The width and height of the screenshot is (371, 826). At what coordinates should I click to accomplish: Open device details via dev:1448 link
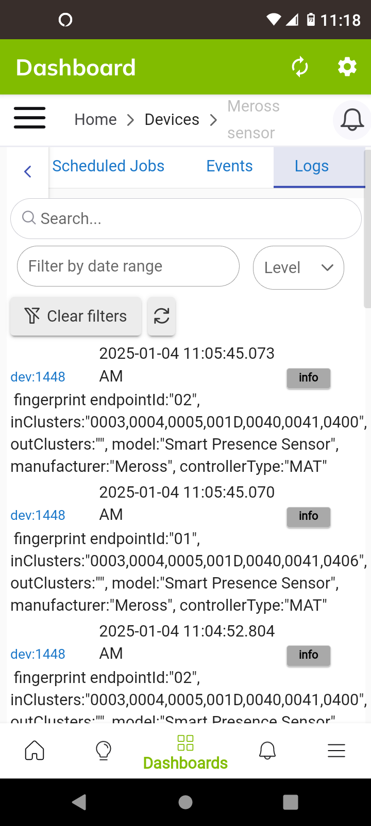(x=38, y=377)
